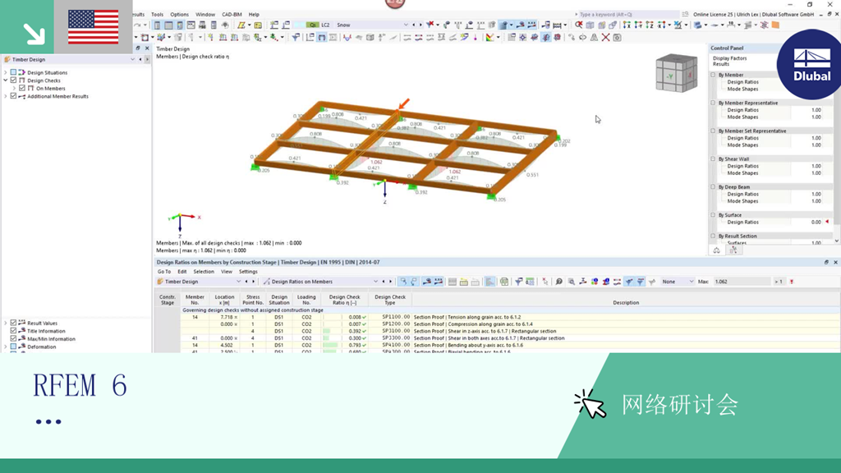Screen dimensions: 841x473
Task: Click the balance scale tab icon in Control Panel
Action: [x=716, y=250]
